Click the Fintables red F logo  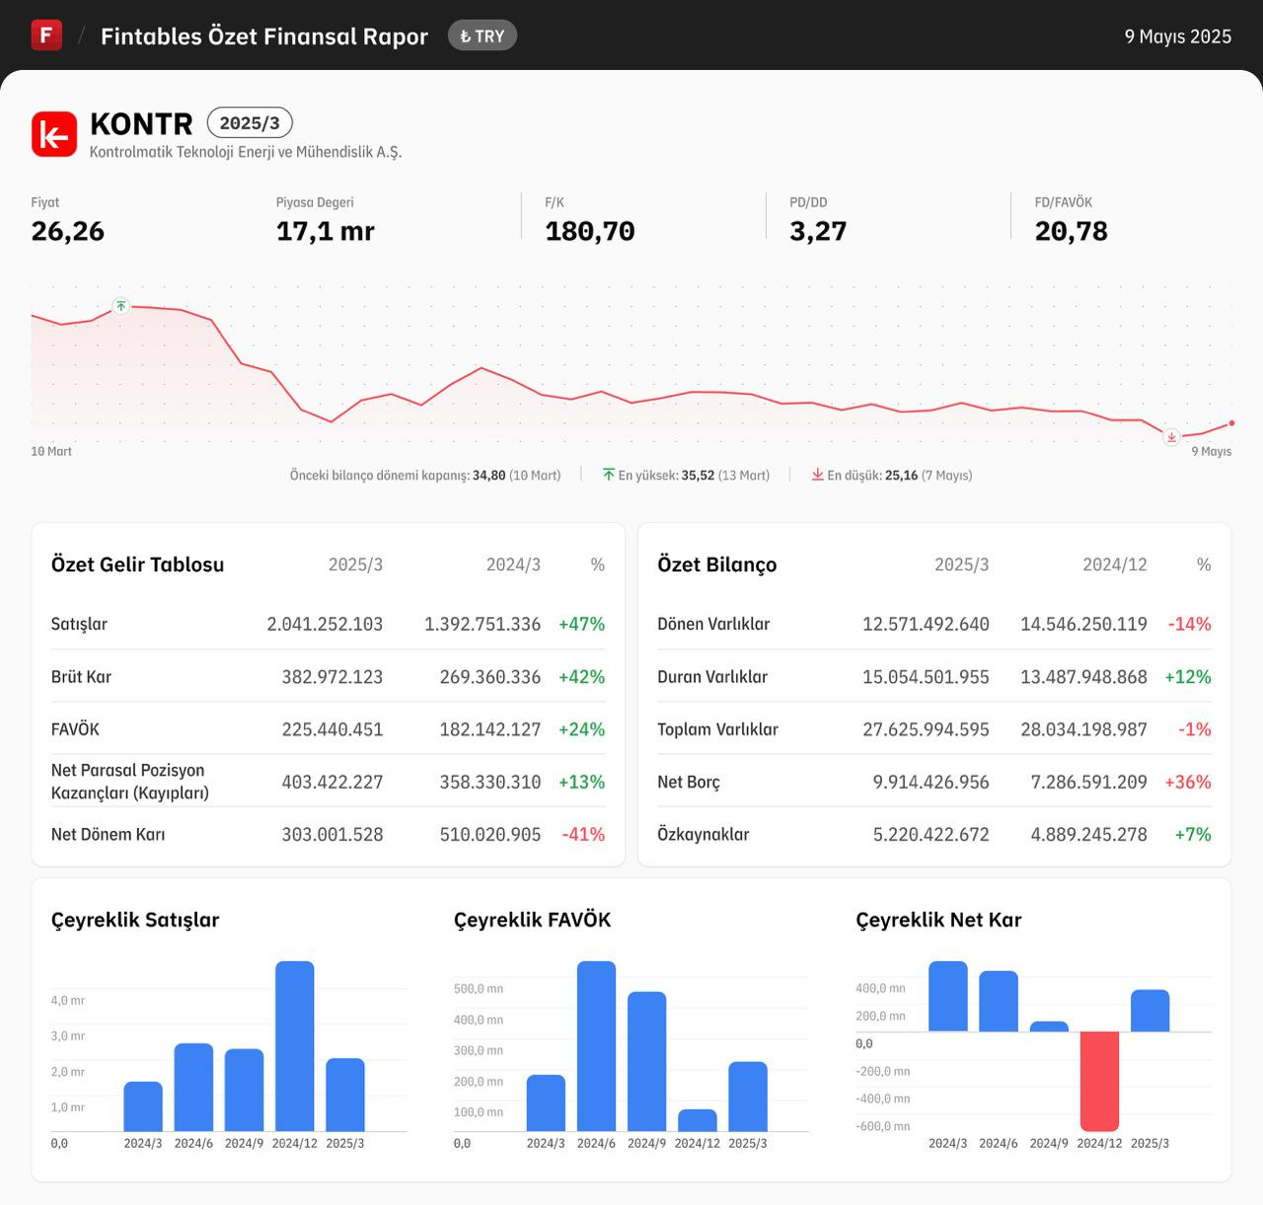(x=46, y=36)
